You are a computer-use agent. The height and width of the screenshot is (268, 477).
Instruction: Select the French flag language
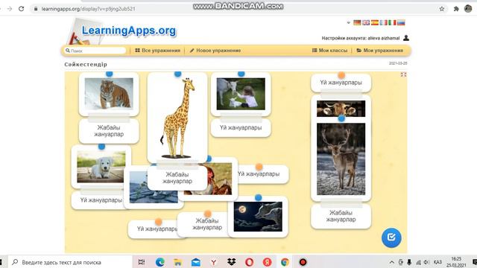point(384,22)
